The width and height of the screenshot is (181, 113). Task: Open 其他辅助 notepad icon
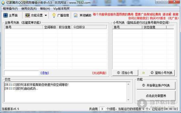76,15
